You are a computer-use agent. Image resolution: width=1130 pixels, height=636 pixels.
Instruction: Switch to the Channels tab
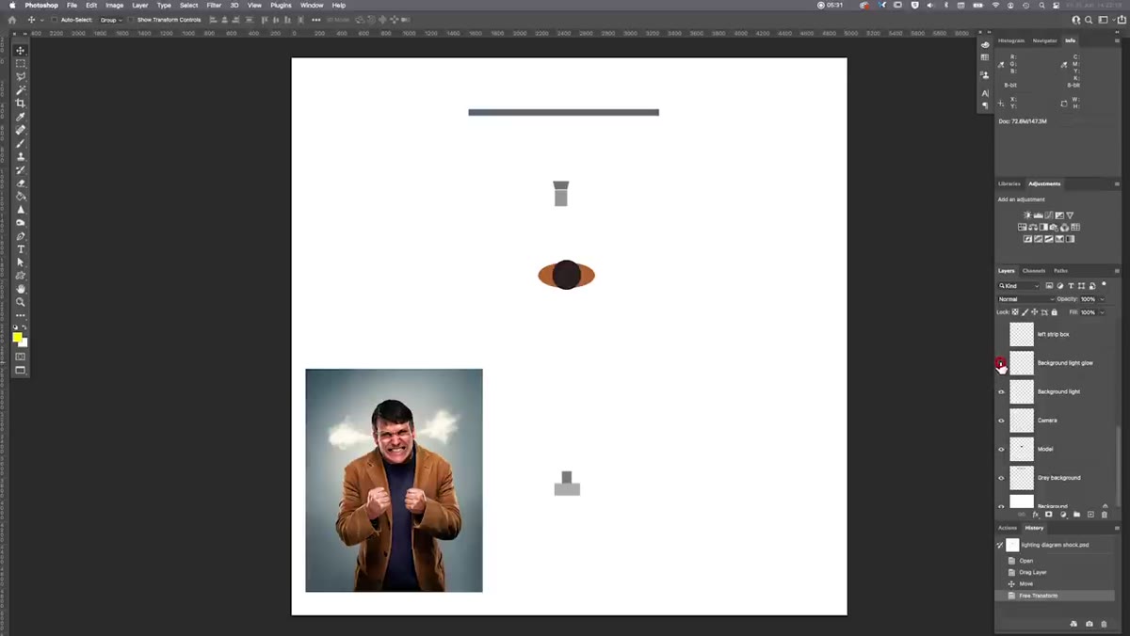[x=1034, y=271]
